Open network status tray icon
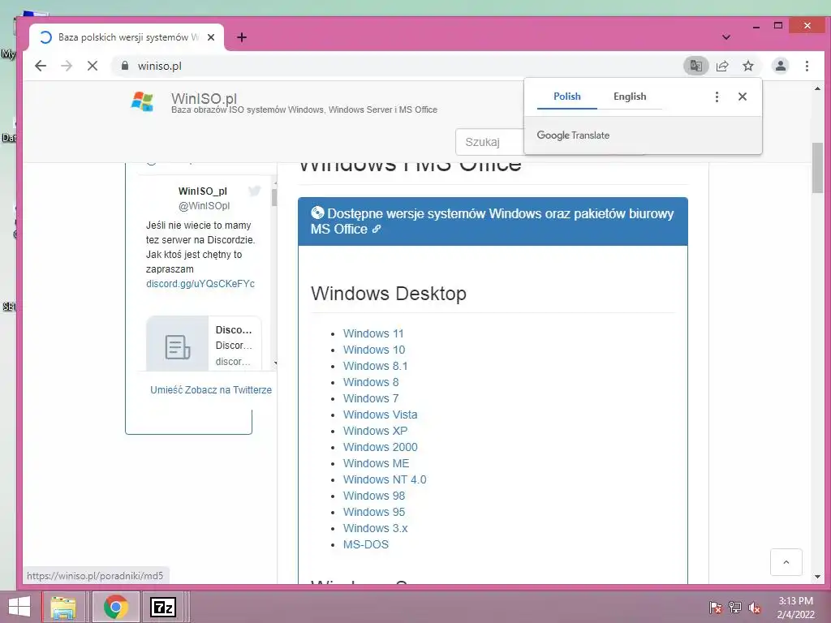 [734, 607]
